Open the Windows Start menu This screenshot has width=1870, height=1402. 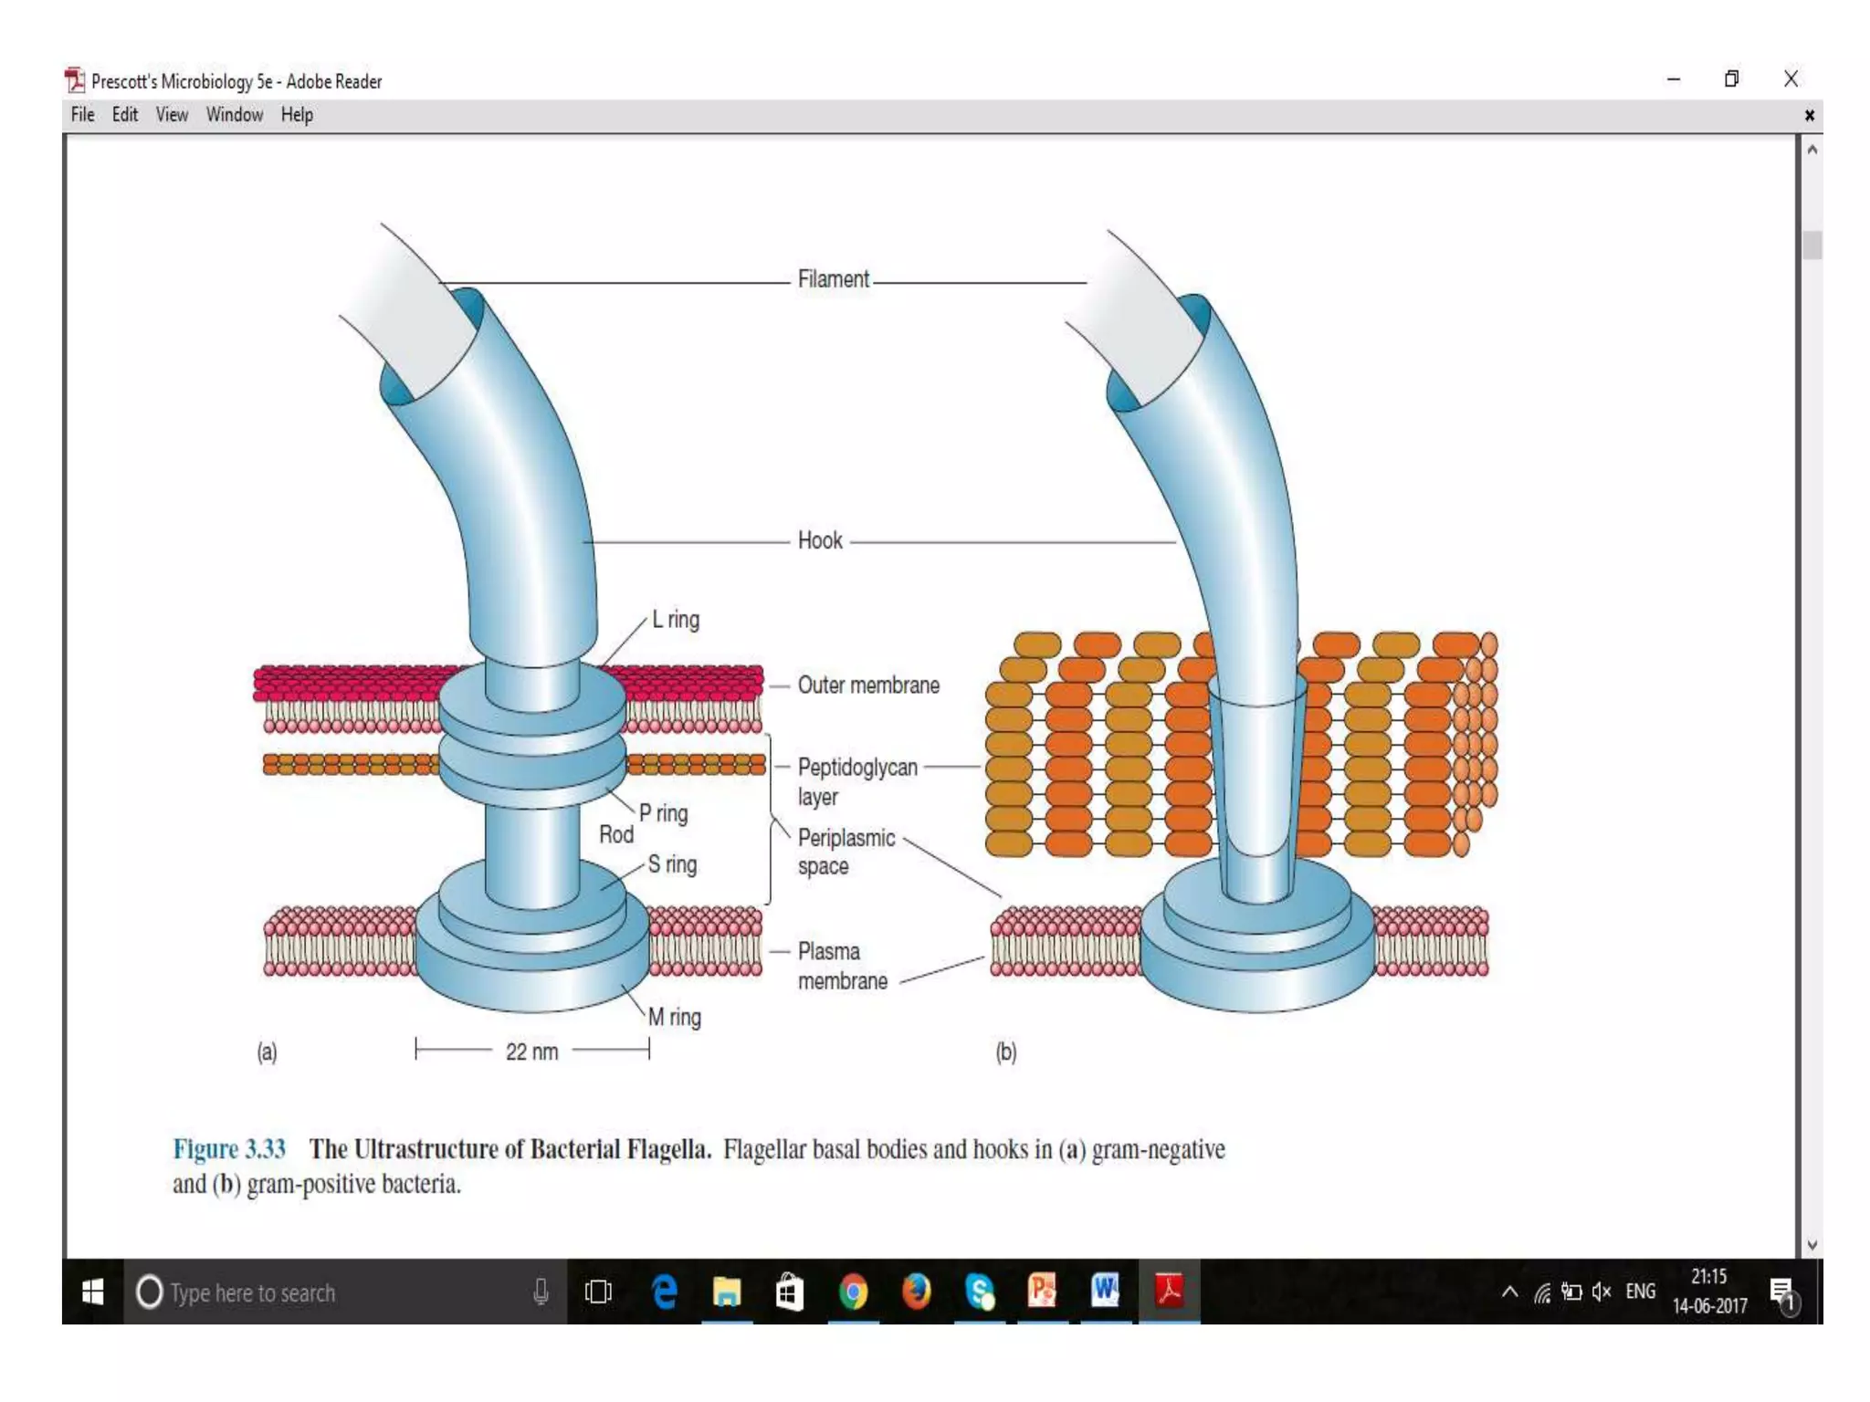[93, 1292]
